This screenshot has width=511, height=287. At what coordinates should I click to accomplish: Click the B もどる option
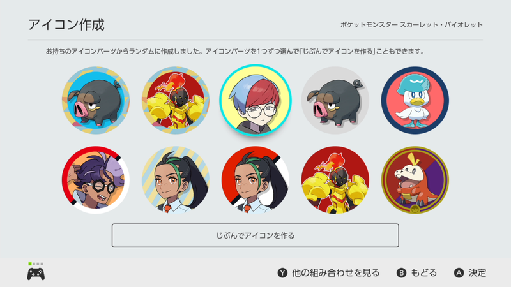(416, 273)
